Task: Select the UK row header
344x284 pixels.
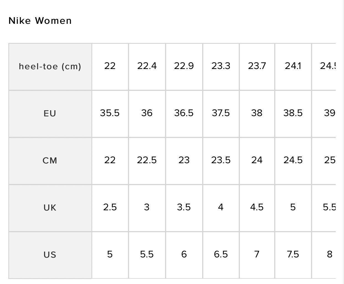Action: (50, 208)
